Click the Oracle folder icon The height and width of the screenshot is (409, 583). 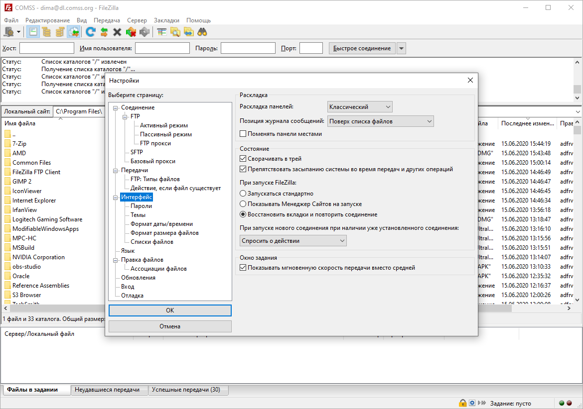click(x=7, y=276)
